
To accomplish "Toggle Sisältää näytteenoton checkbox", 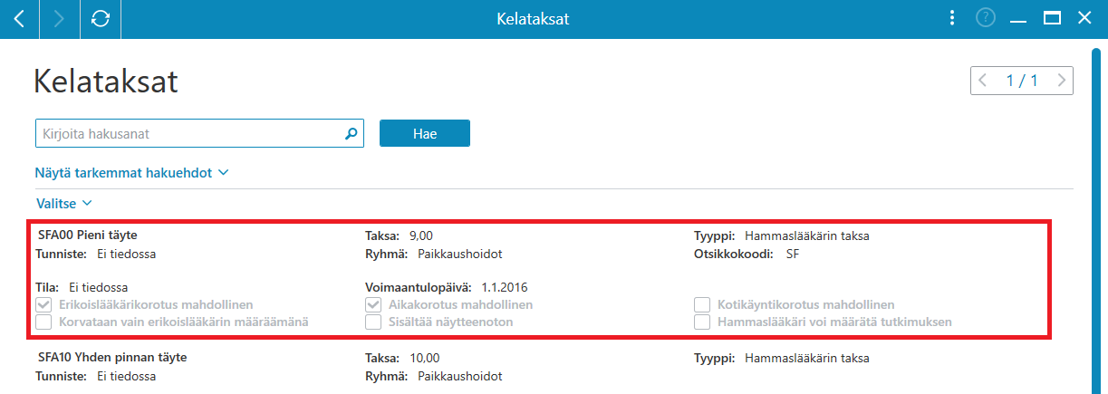I will click(373, 322).
